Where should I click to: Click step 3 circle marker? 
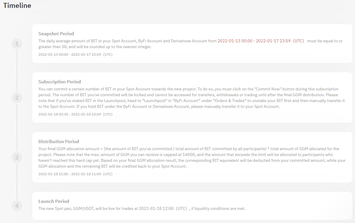coord(17,158)
